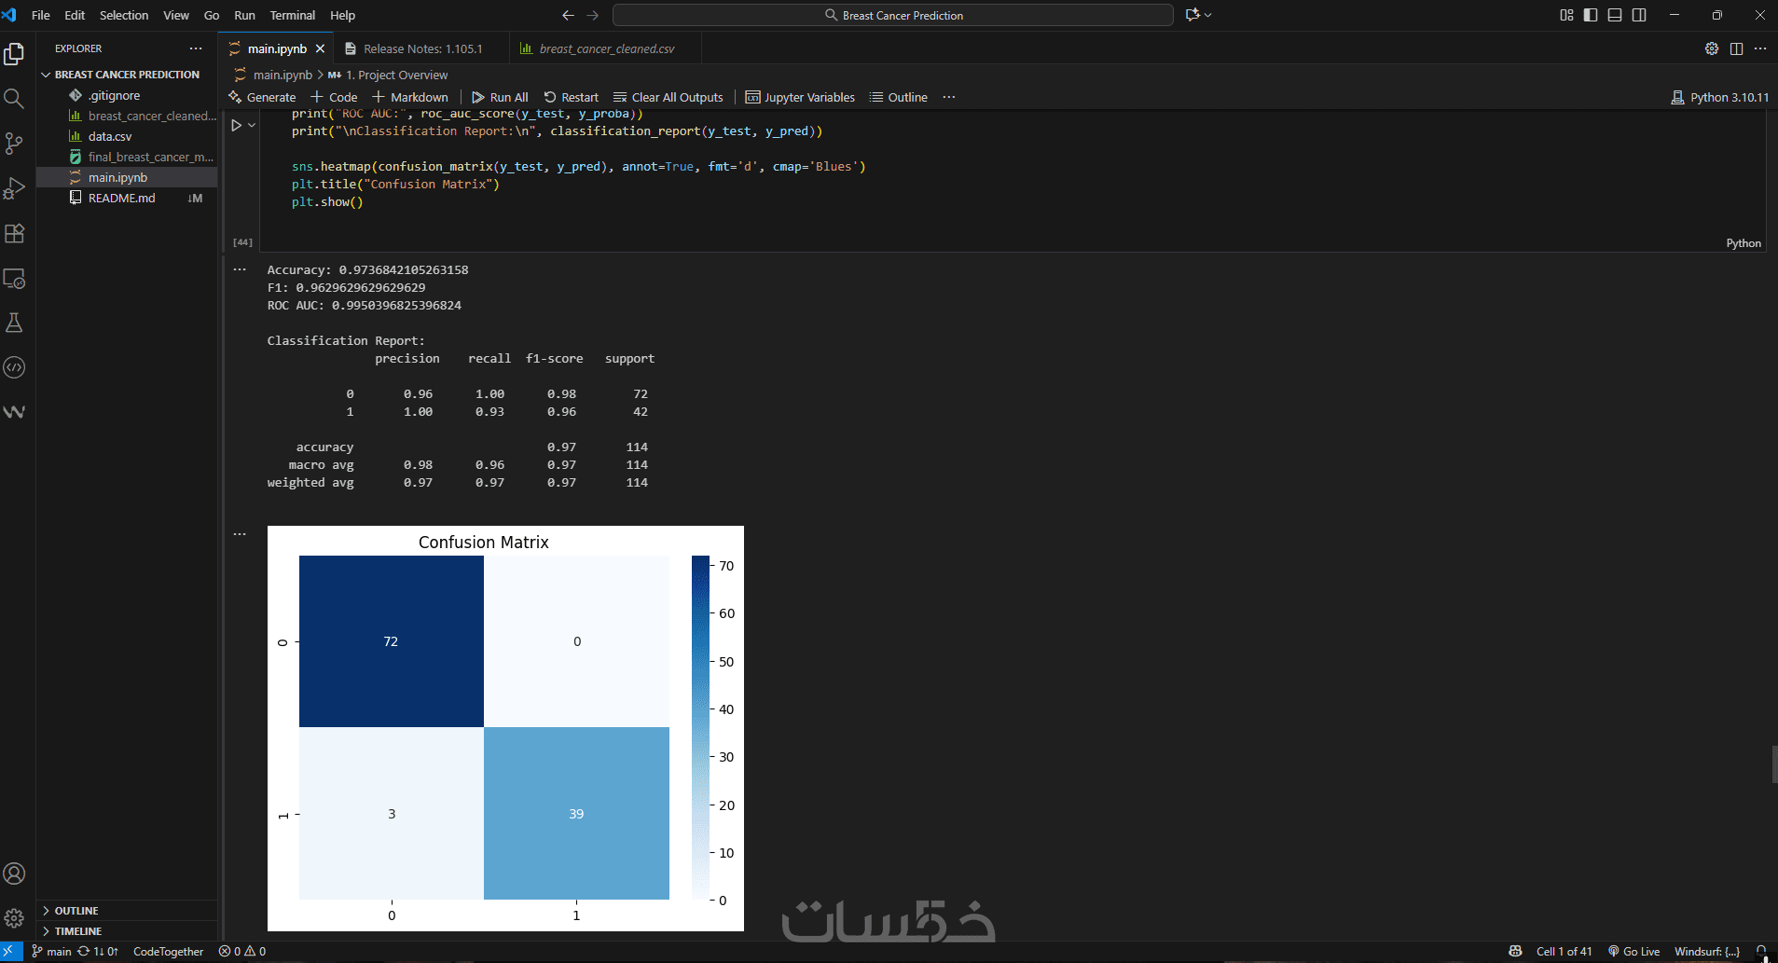This screenshot has height=963, width=1778.
Task: Open README.md in explorer
Action: click(127, 198)
